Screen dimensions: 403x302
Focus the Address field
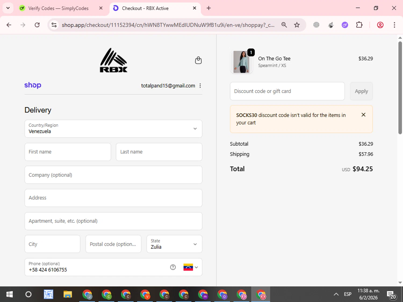tap(113, 198)
